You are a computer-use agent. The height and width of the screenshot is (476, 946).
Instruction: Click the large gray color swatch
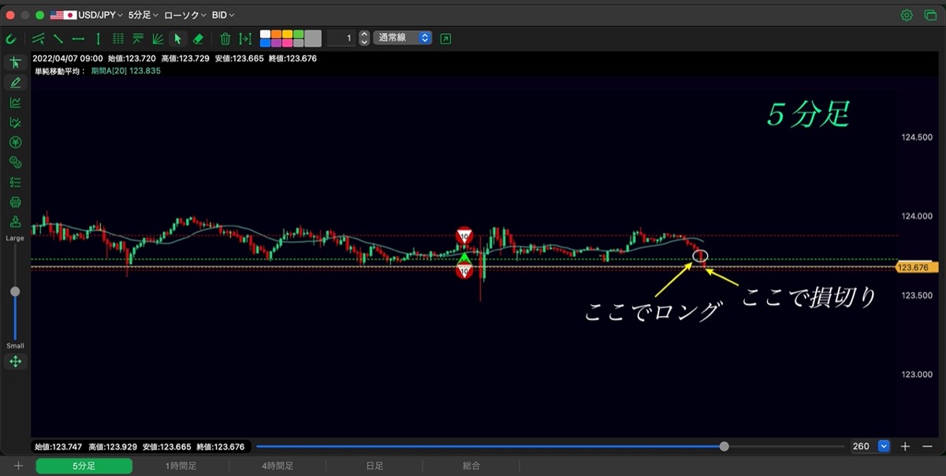(x=313, y=38)
